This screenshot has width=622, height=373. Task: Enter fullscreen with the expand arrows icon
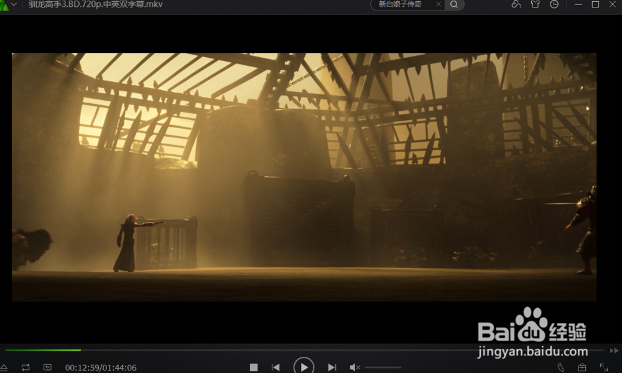(604, 367)
